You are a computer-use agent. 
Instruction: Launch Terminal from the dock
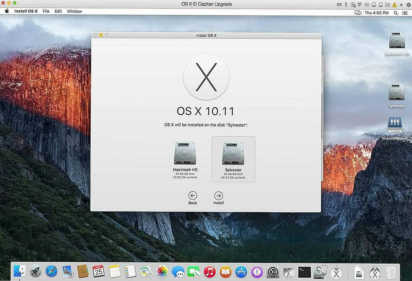coord(304,272)
